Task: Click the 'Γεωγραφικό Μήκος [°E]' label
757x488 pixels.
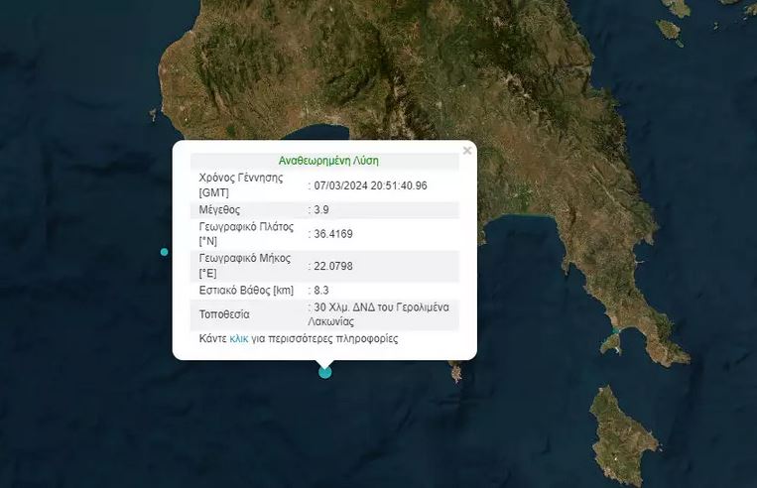Action: 244,265
